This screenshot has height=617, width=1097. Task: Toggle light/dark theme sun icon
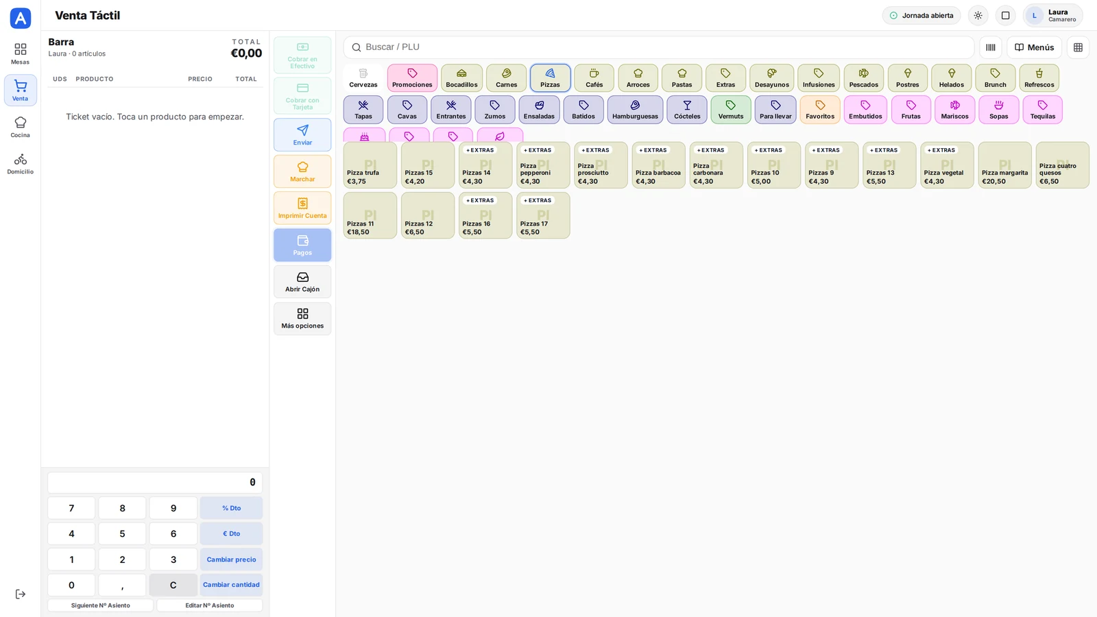pyautogui.click(x=978, y=15)
